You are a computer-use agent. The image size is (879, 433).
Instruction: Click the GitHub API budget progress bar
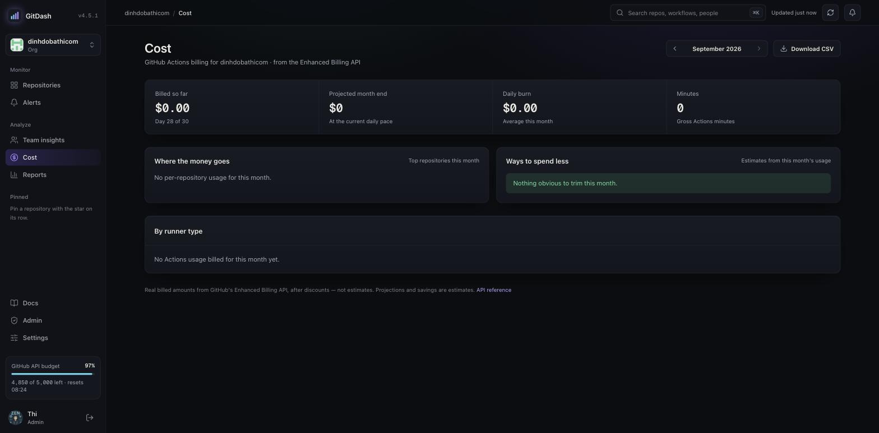[x=53, y=374]
